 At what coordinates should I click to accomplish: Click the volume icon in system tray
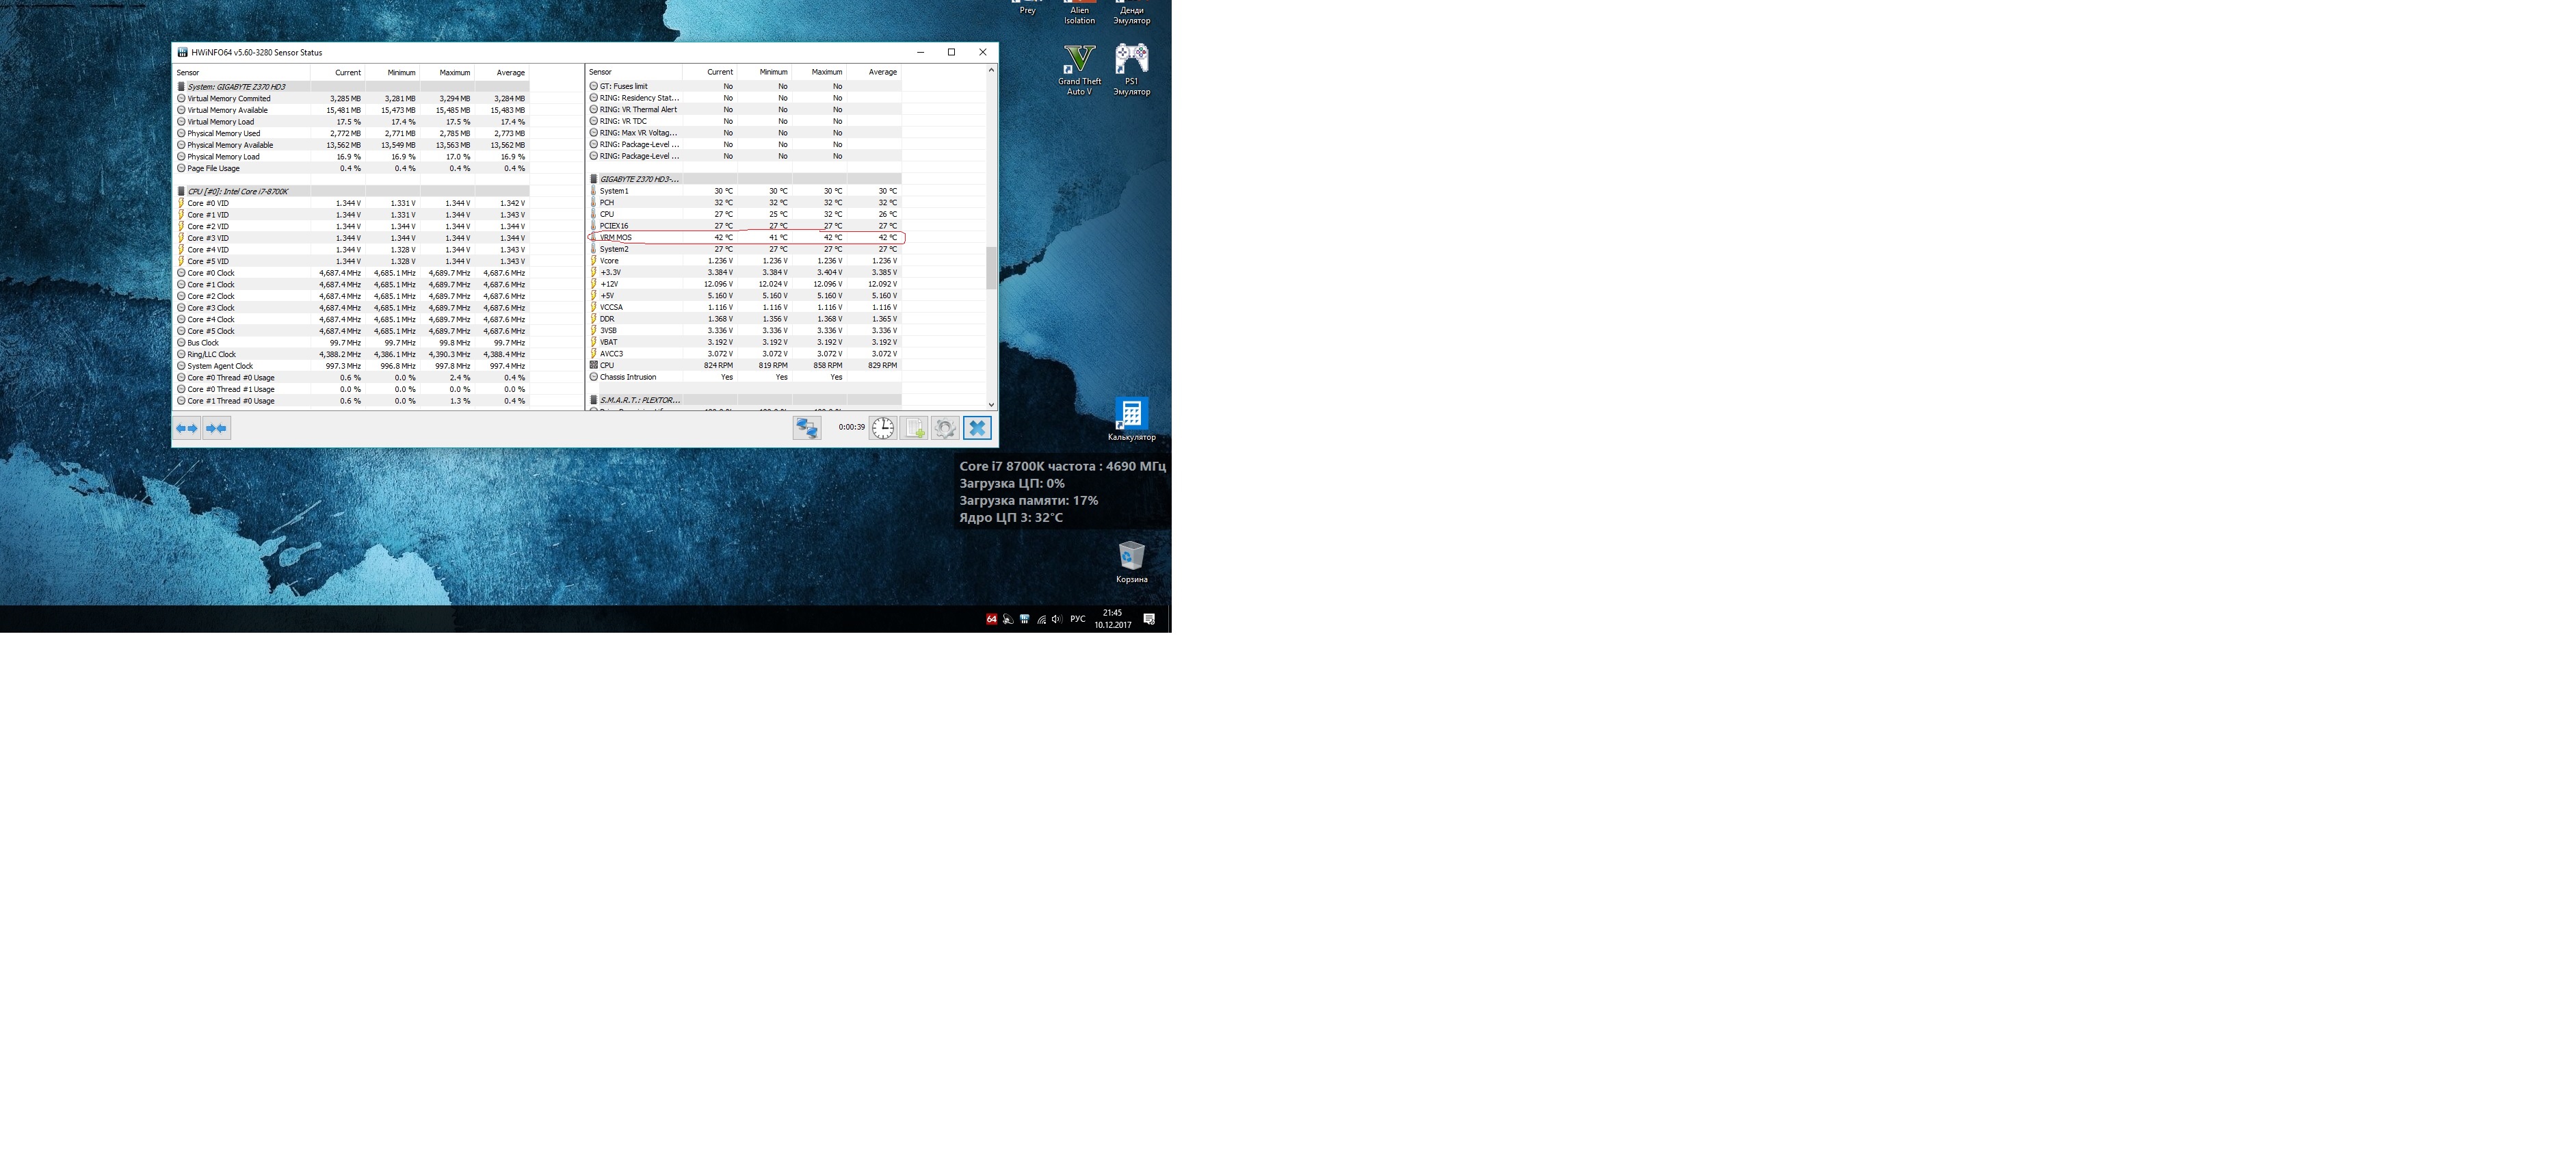tap(1056, 619)
